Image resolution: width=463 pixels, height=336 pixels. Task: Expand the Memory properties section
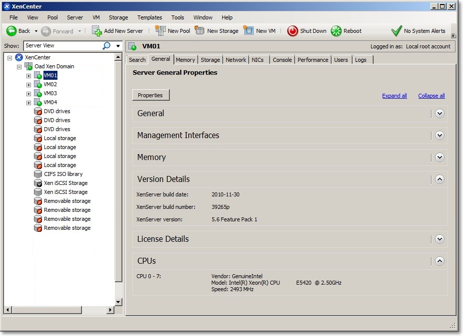pos(440,158)
